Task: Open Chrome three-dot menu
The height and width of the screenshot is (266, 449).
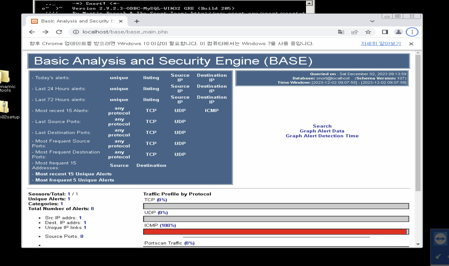Action: (412, 32)
